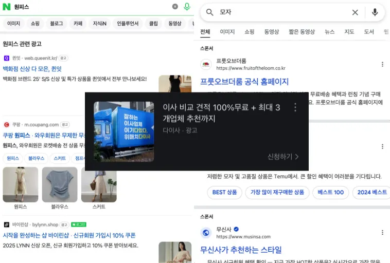Switch to Google 쇼핑 tab
Screen dimensions: 390x263
(250, 32)
